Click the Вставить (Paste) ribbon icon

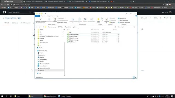[x=55, y=20]
